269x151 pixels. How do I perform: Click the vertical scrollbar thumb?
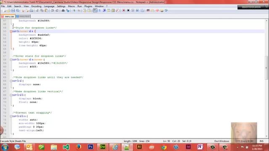(266, 68)
